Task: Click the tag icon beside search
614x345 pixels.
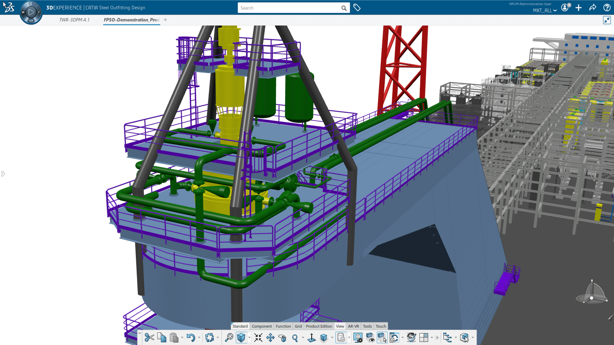Action: (357, 8)
